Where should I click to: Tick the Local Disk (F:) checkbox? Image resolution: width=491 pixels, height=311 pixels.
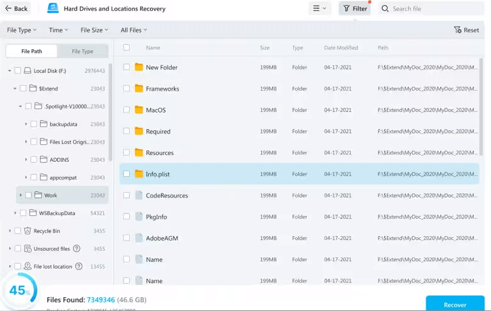tap(18, 71)
